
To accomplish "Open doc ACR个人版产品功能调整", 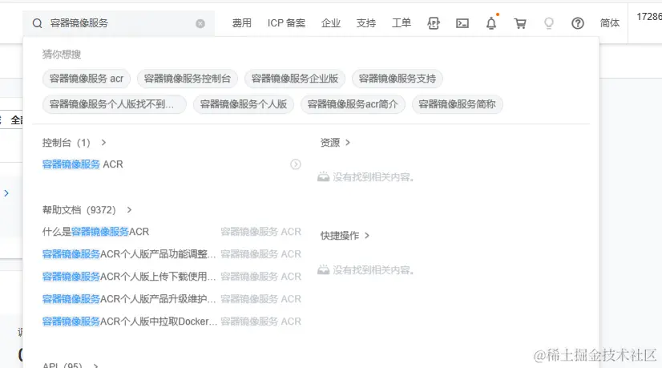I will coord(129,254).
